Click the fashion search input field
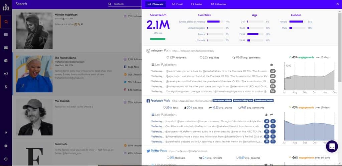Screen dimensions: 342x166 coord(127,4)
